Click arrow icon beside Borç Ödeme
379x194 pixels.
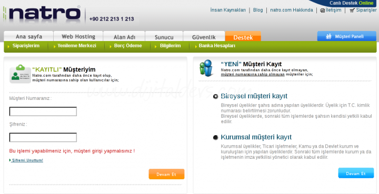[111, 46]
